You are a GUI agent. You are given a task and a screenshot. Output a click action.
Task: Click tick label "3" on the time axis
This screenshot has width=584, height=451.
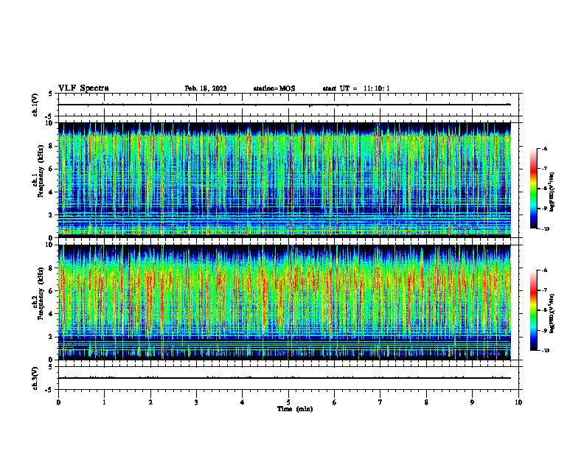pos(196,402)
